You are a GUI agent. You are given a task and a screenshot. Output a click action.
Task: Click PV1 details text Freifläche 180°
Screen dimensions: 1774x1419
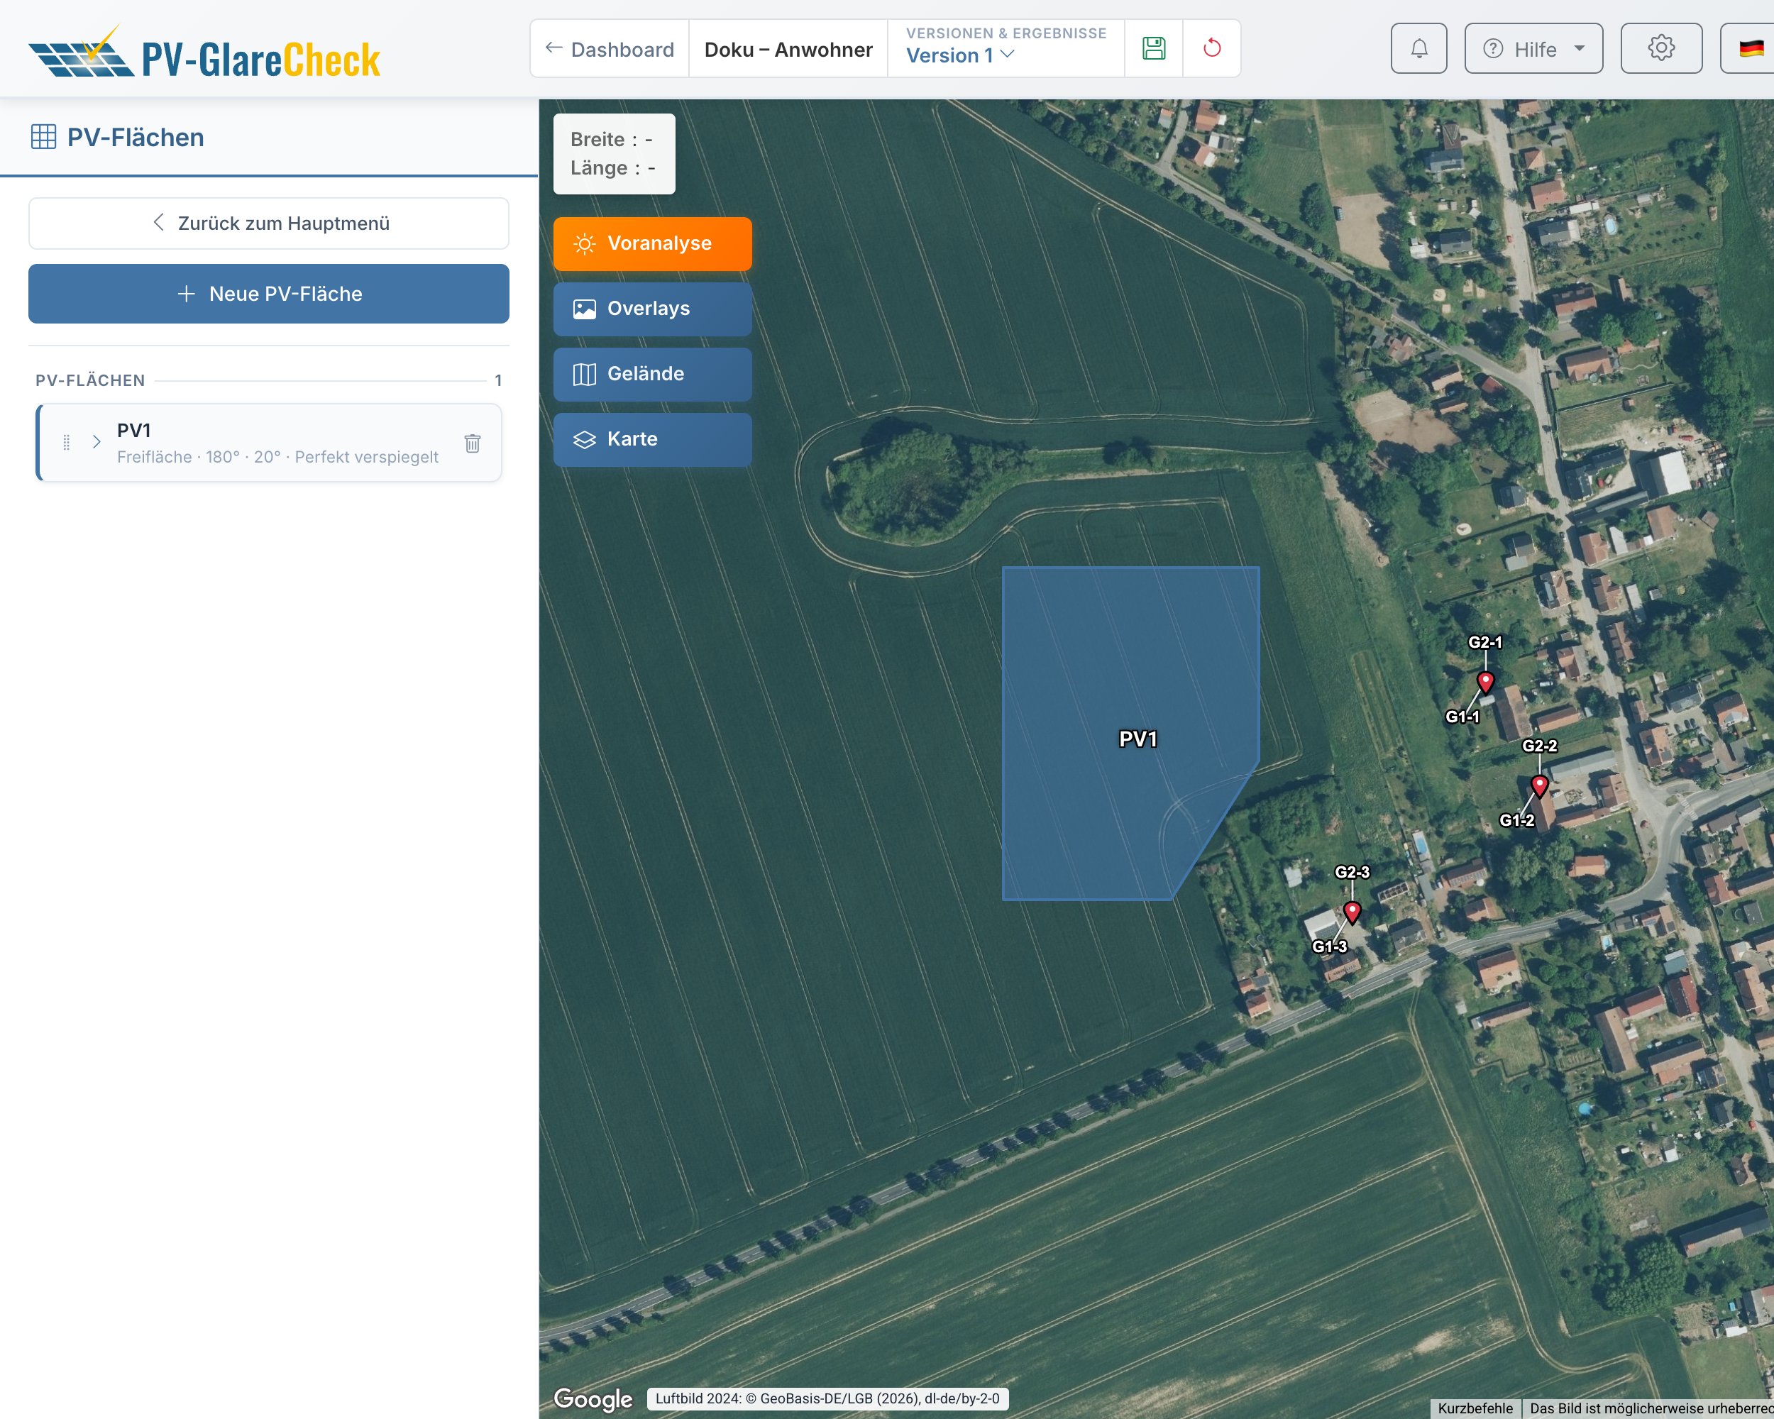[278, 458]
